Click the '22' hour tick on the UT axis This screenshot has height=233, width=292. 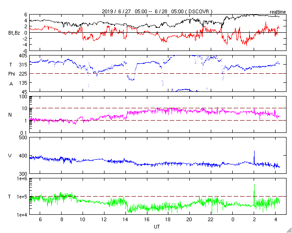[211, 219]
